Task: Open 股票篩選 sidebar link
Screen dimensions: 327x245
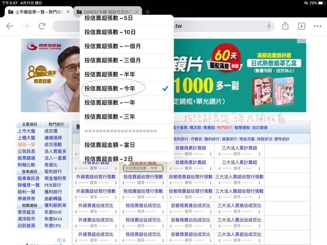Action: [27, 158]
